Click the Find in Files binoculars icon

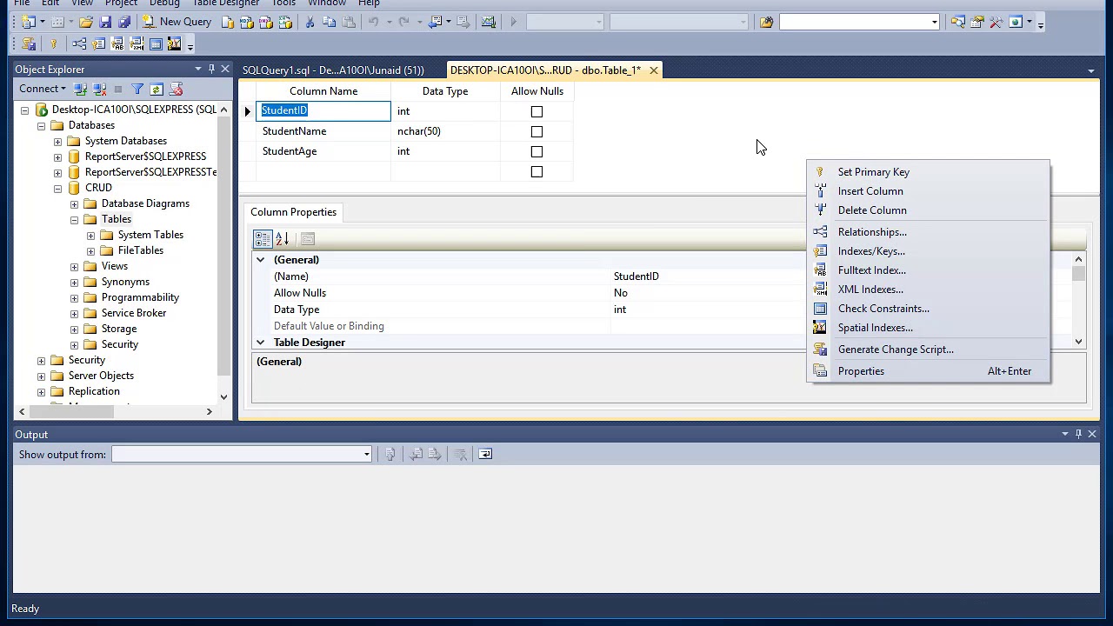(x=766, y=22)
